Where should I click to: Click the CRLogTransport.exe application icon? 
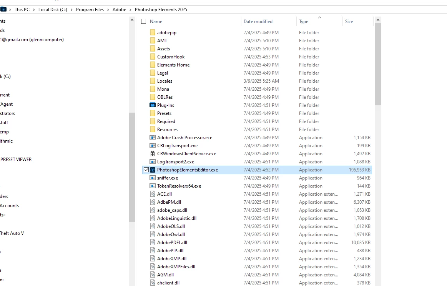(x=153, y=146)
